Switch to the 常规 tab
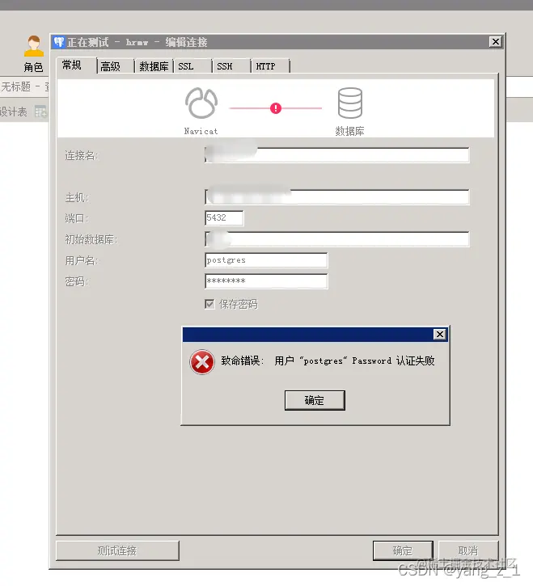Viewport: 533px width, 586px height. click(76, 65)
